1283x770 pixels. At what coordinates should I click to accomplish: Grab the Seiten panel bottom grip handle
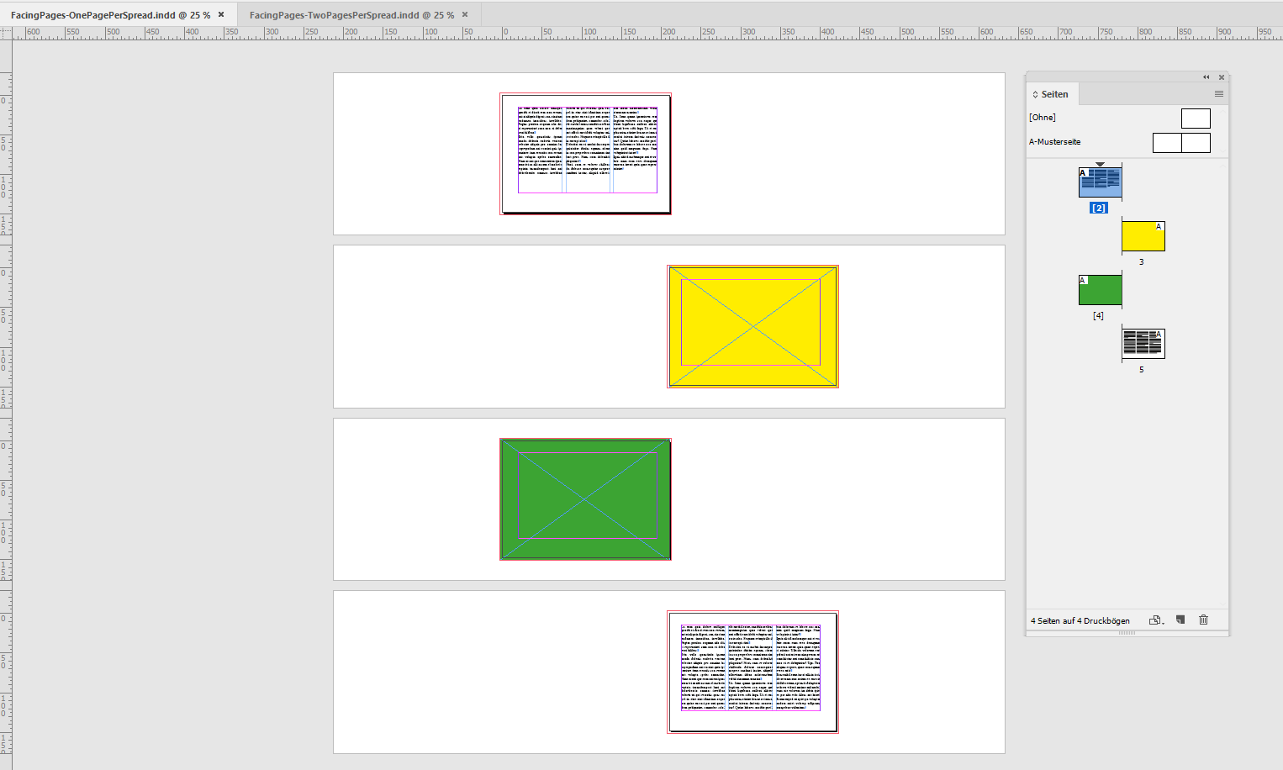[x=1127, y=633]
